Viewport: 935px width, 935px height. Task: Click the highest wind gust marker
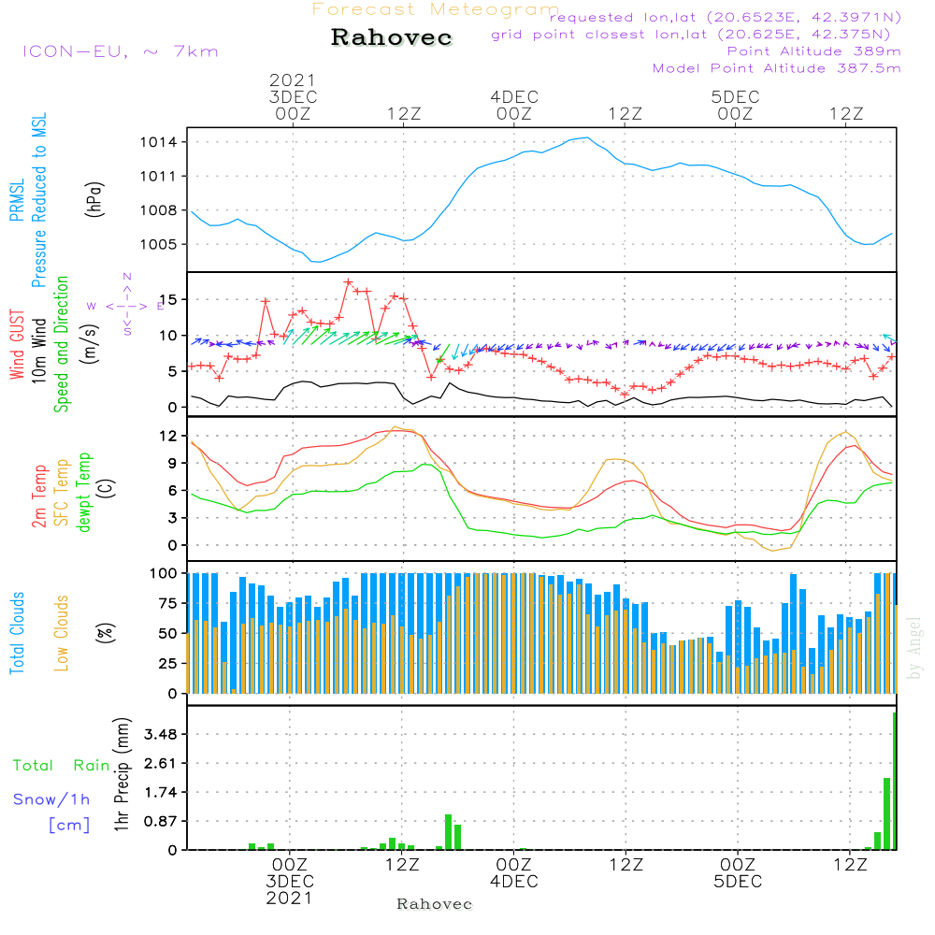click(x=348, y=282)
